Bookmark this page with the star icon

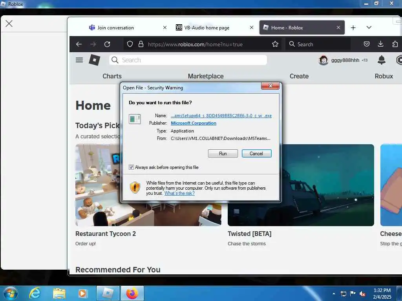click(x=275, y=44)
